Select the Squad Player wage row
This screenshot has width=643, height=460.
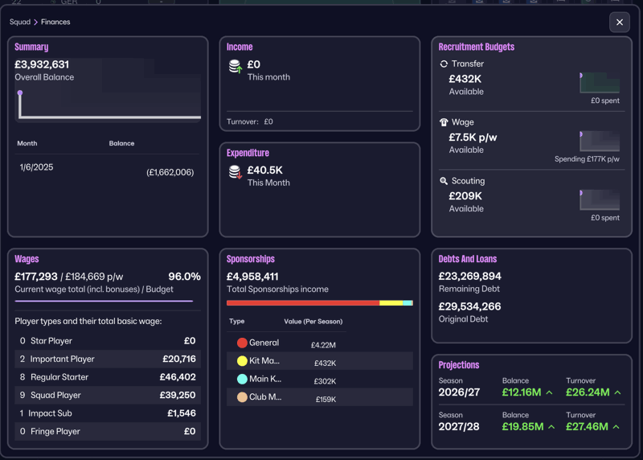(x=108, y=395)
